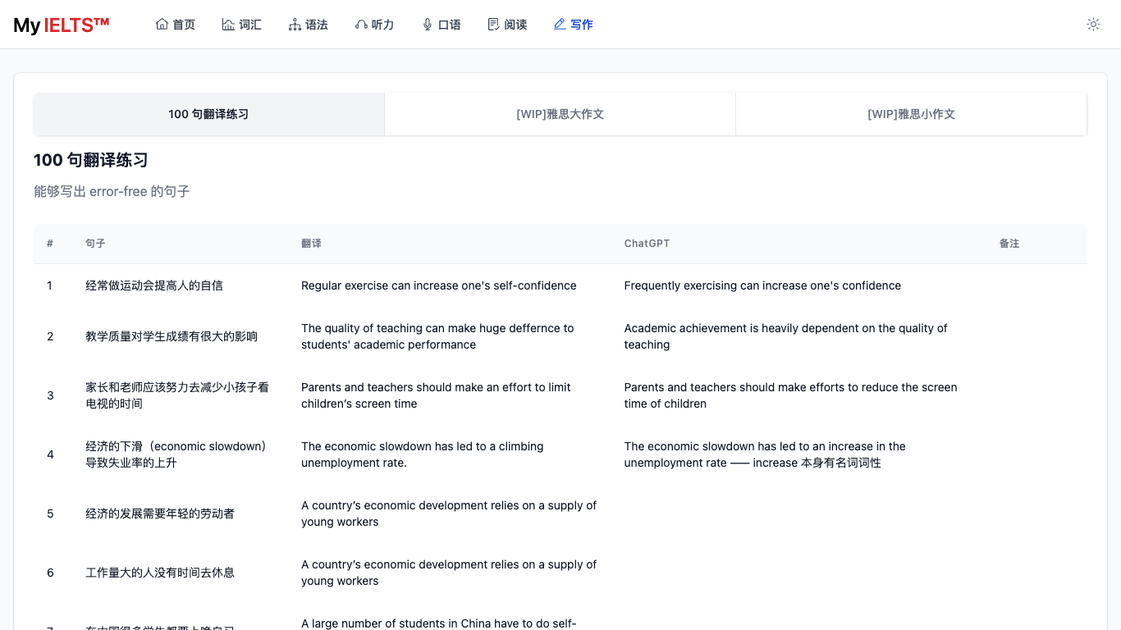The height and width of the screenshot is (630, 1121).
Task: Select the 写作 navigation link
Action: point(574,25)
